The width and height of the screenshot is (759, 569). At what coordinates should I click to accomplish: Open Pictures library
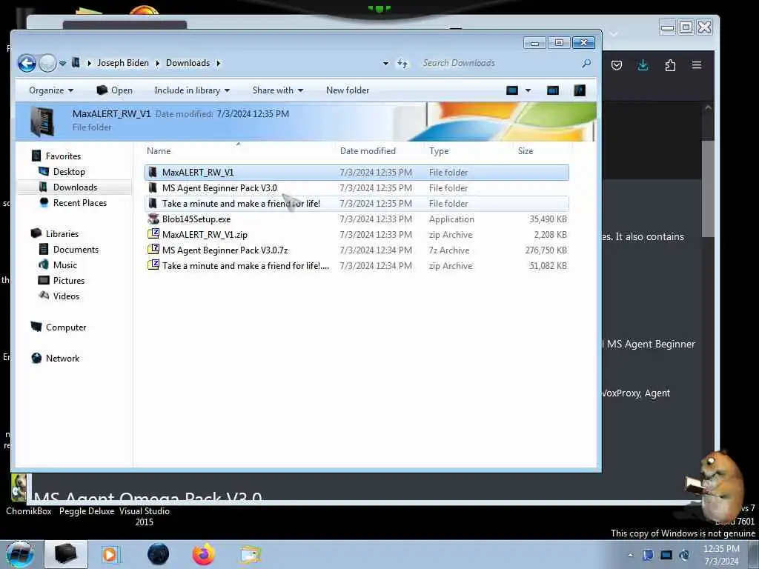tap(68, 281)
